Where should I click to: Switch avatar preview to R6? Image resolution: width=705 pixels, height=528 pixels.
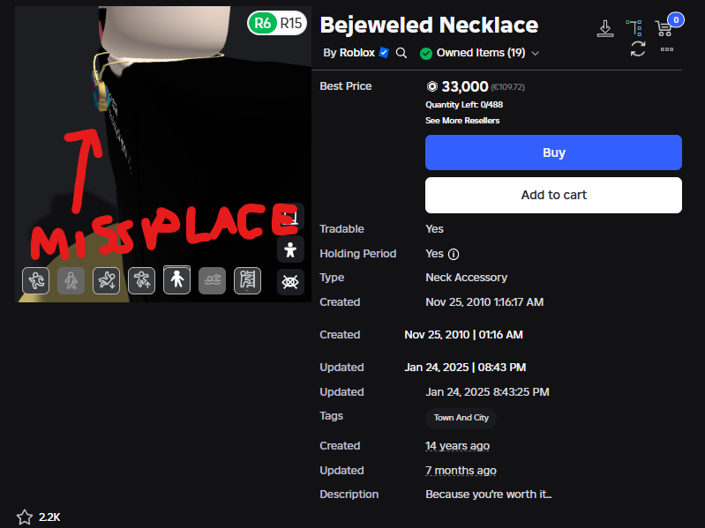[263, 23]
